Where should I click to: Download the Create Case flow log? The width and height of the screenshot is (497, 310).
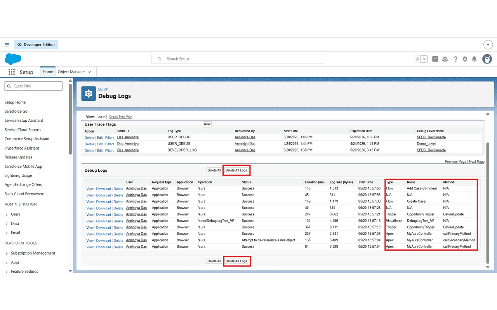point(104,202)
